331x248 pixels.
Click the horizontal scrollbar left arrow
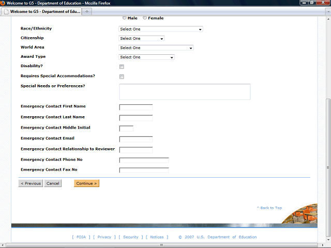coord(2,245)
